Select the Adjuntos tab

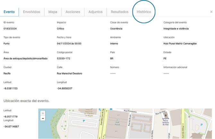point(96,12)
